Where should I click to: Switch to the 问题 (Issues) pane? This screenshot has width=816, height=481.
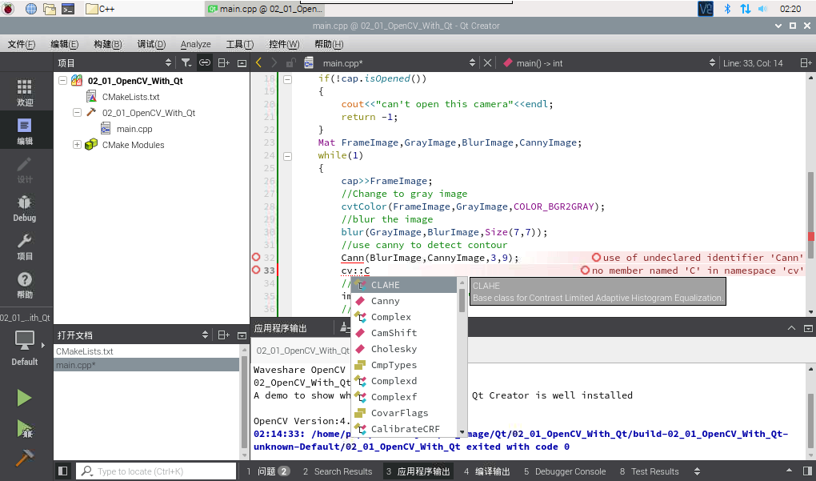[269, 471]
